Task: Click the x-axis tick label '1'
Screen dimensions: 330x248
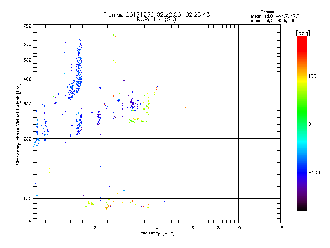Action: pos(33,228)
